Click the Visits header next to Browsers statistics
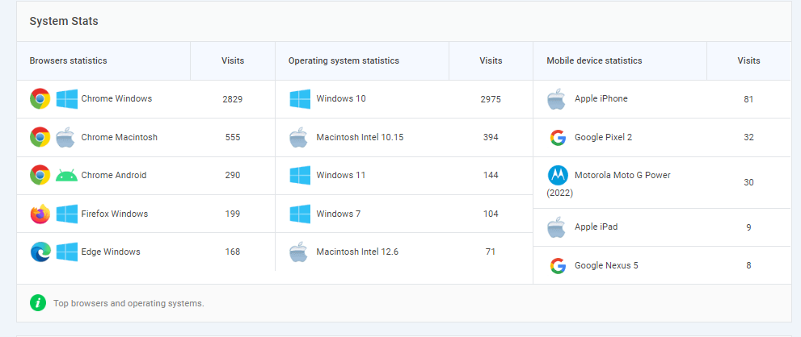This screenshot has width=801, height=337. coord(233,60)
